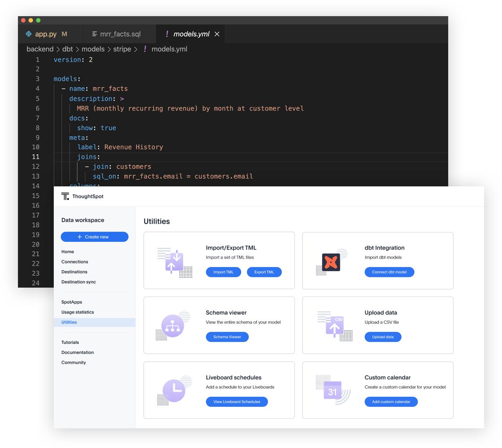Open the app.py editor tab
Image resolution: width=502 pixels, height=448 pixels.
point(46,34)
